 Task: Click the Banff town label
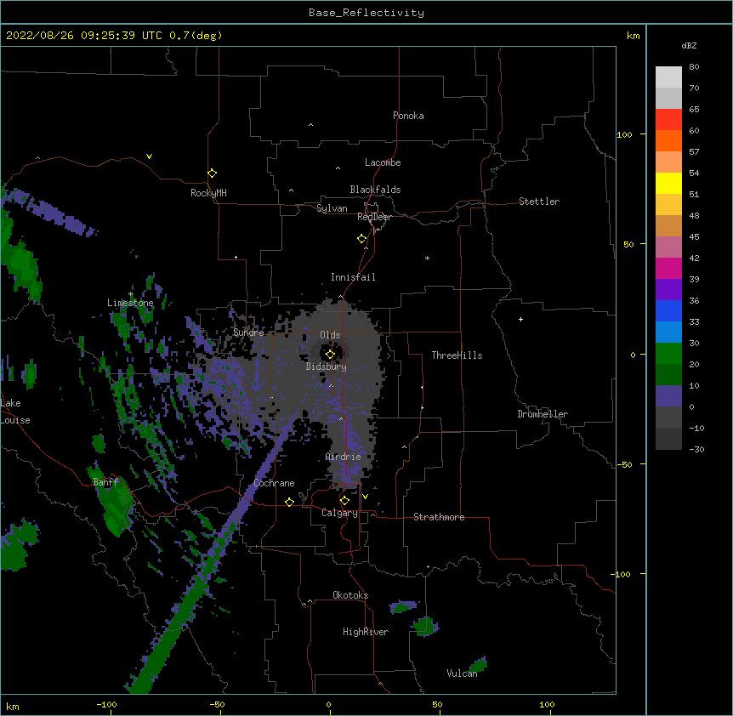[105, 482]
